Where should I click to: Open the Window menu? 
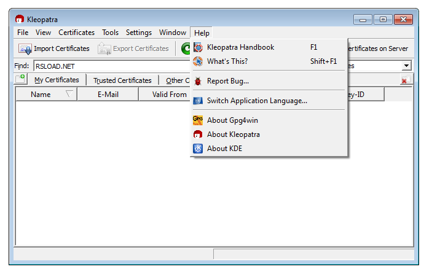click(x=173, y=33)
